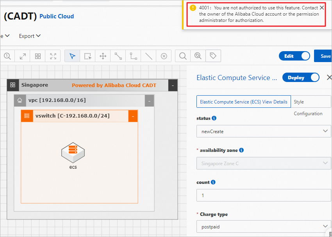Open Elastic Compute Service View Details tab
This screenshot has width=332, height=237.
click(x=243, y=102)
